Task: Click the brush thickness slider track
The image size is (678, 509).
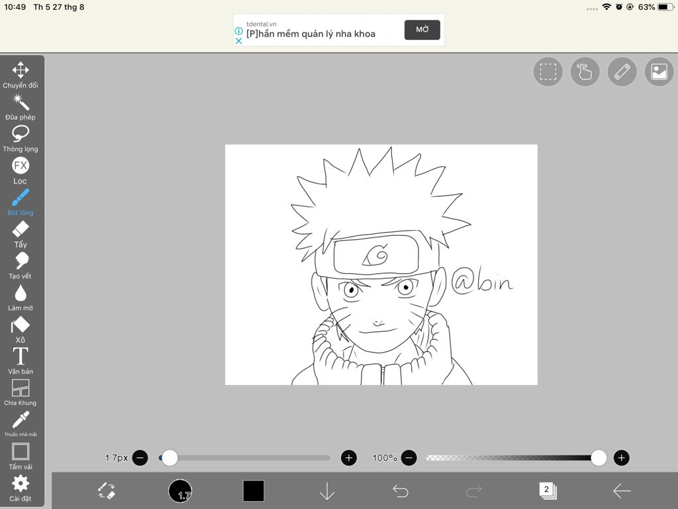Action: tap(244, 457)
